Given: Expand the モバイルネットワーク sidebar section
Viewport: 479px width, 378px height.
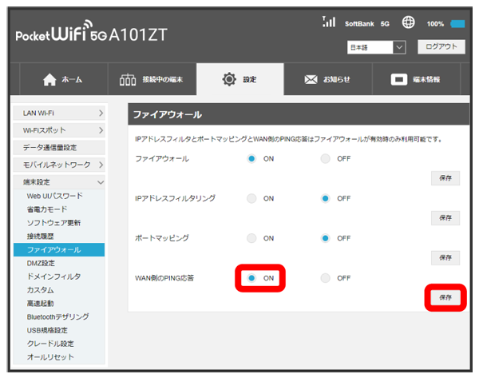Looking at the screenshot, I should coord(59,164).
